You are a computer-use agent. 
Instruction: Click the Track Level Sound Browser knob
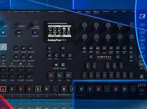tap(35, 23)
